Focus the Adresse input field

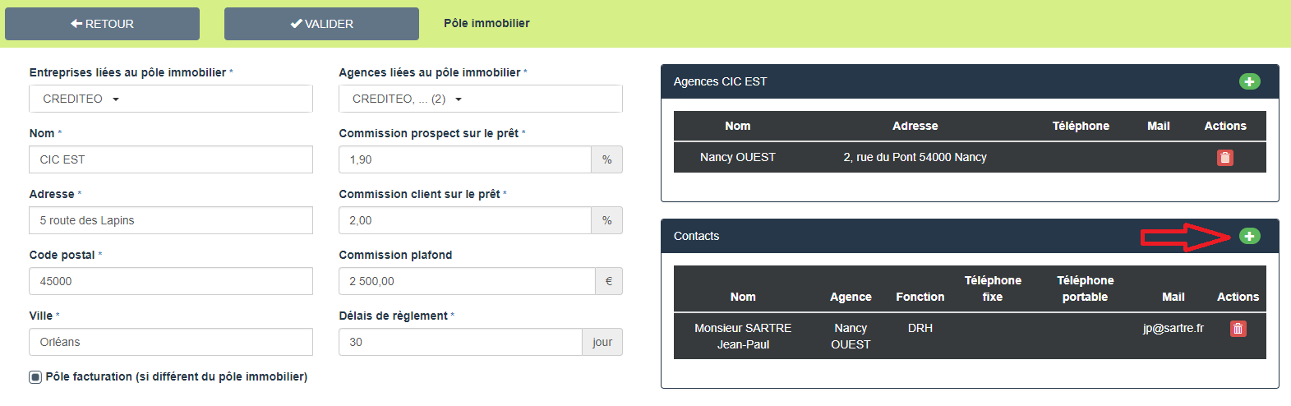tap(171, 220)
